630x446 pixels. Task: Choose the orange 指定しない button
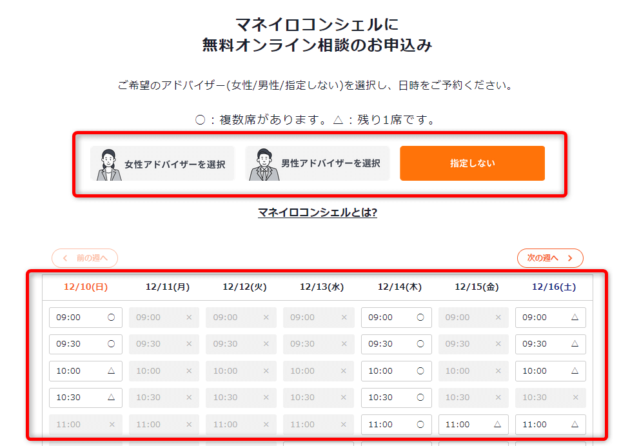472,163
